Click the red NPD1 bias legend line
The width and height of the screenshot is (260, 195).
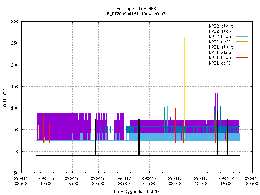(x=242, y=58)
